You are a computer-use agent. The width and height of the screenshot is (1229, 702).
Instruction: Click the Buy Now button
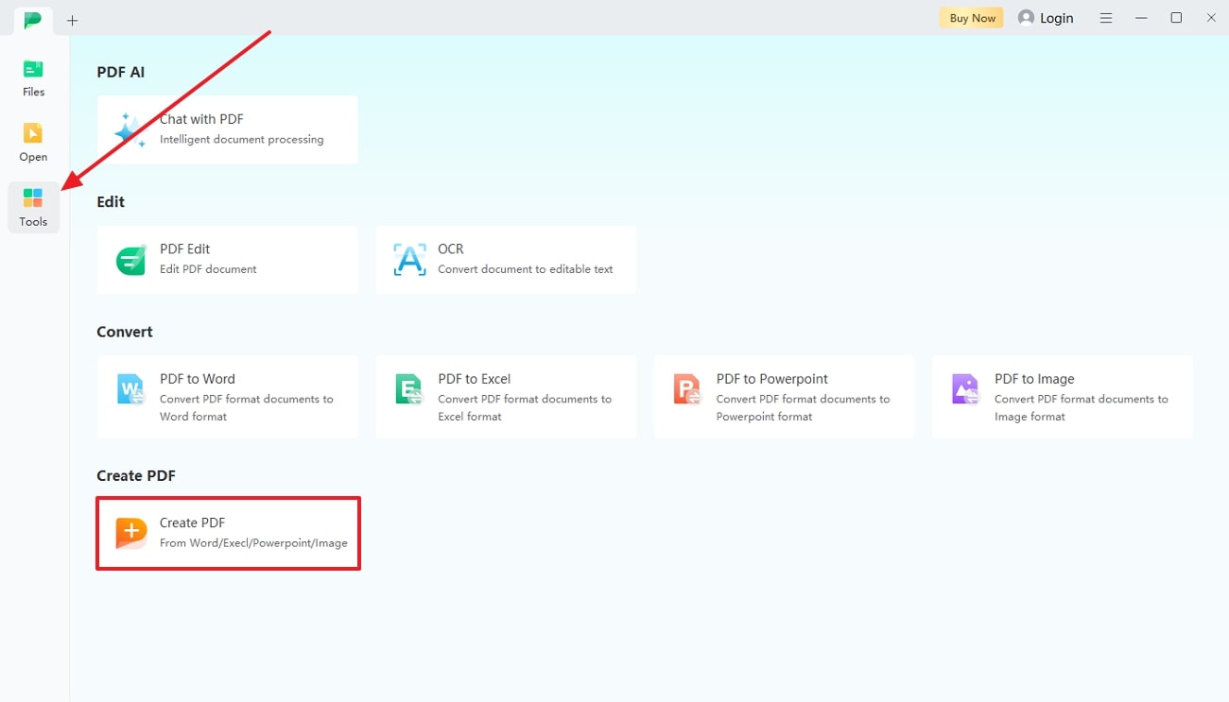click(x=972, y=18)
